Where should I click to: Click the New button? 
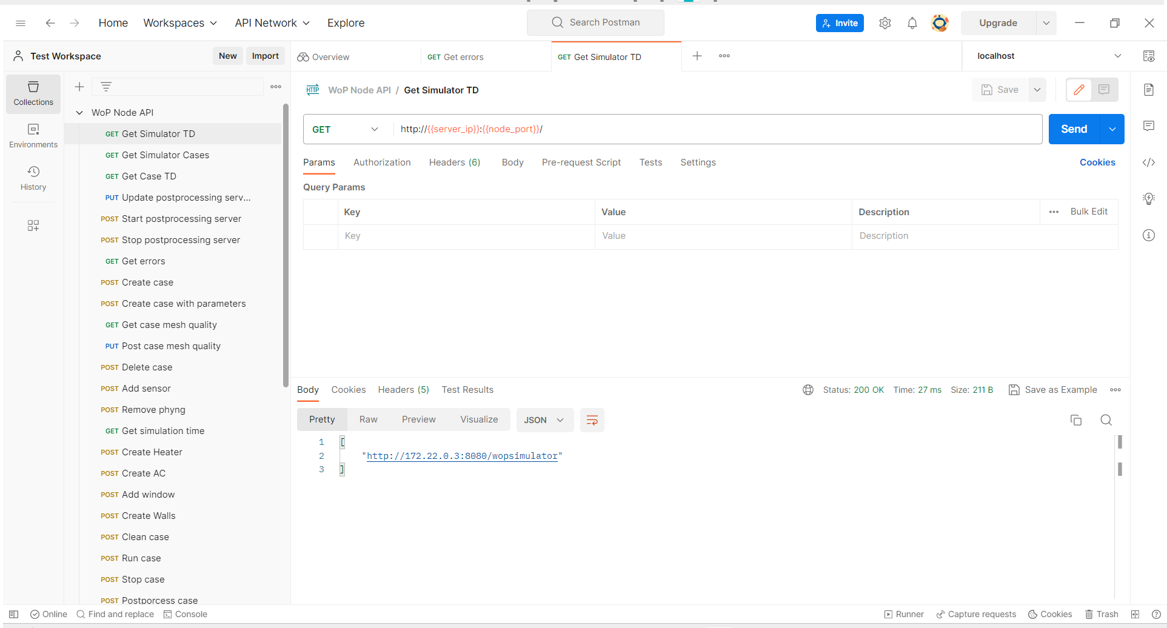(x=228, y=56)
